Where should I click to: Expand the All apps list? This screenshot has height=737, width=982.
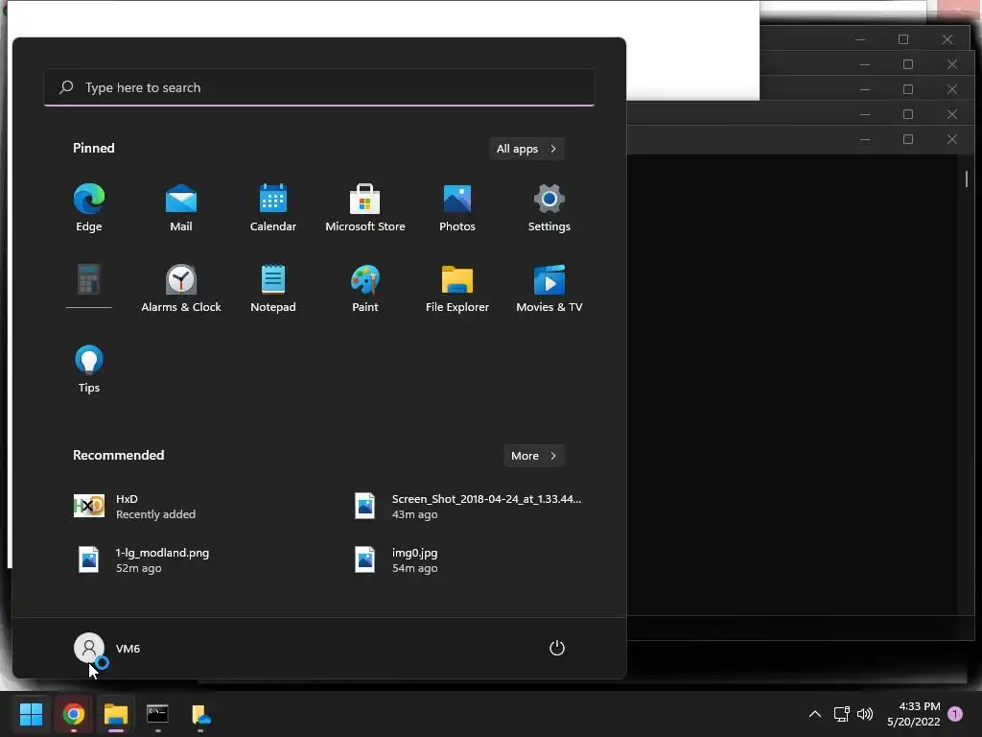[526, 149]
